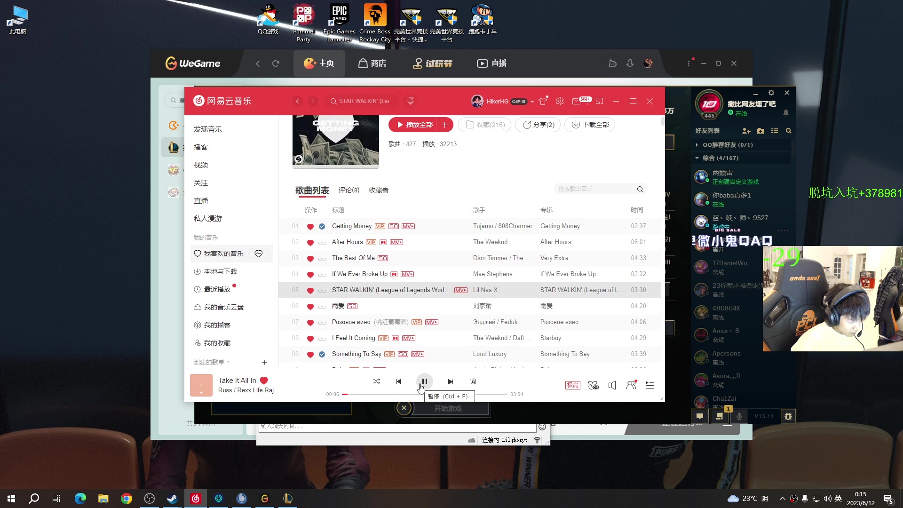Click 下载全部 download all button
The width and height of the screenshot is (903, 508).
[x=590, y=125]
